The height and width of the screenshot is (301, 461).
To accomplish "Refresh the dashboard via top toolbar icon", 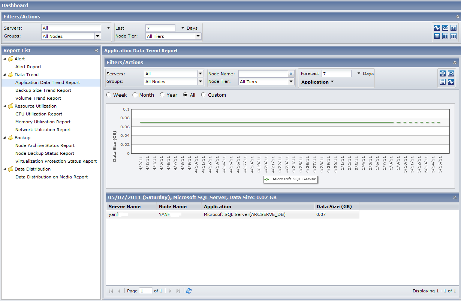I will [x=437, y=28].
